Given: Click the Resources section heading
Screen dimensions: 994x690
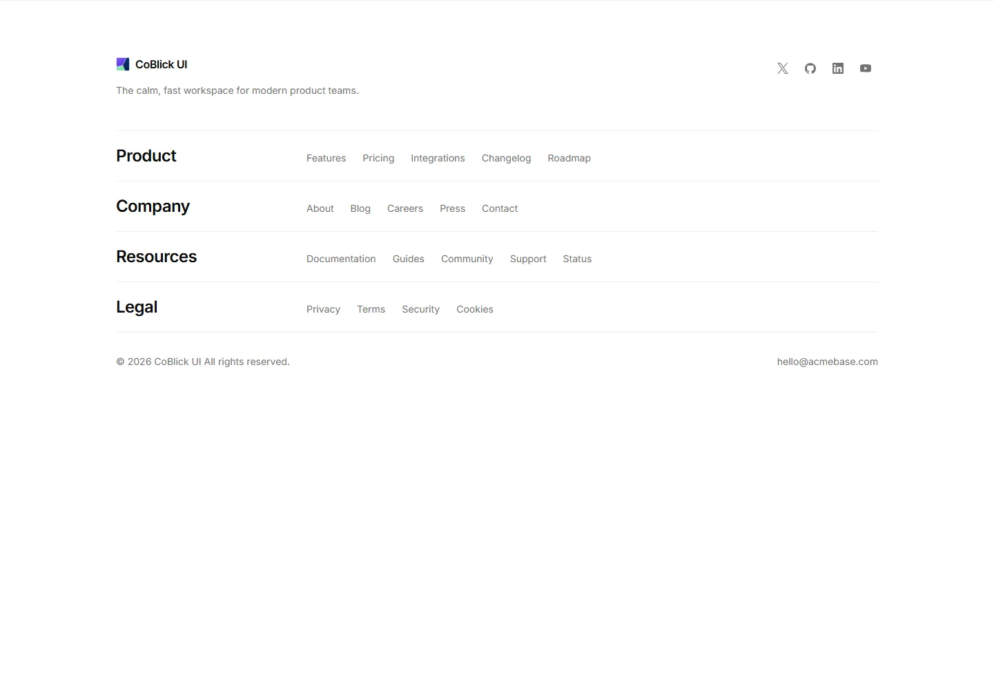Looking at the screenshot, I should pyautogui.click(x=156, y=257).
